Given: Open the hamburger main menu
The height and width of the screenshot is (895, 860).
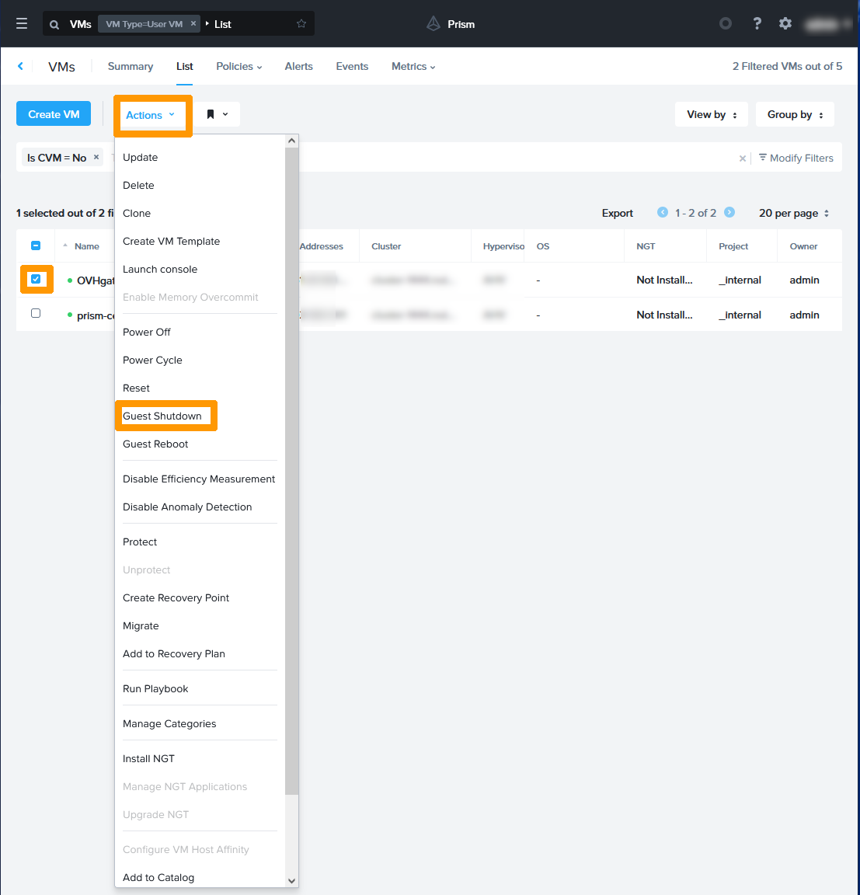Looking at the screenshot, I should [22, 24].
